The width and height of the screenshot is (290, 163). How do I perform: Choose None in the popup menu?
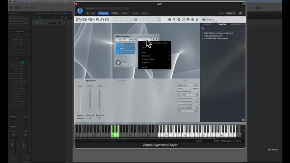155,48
